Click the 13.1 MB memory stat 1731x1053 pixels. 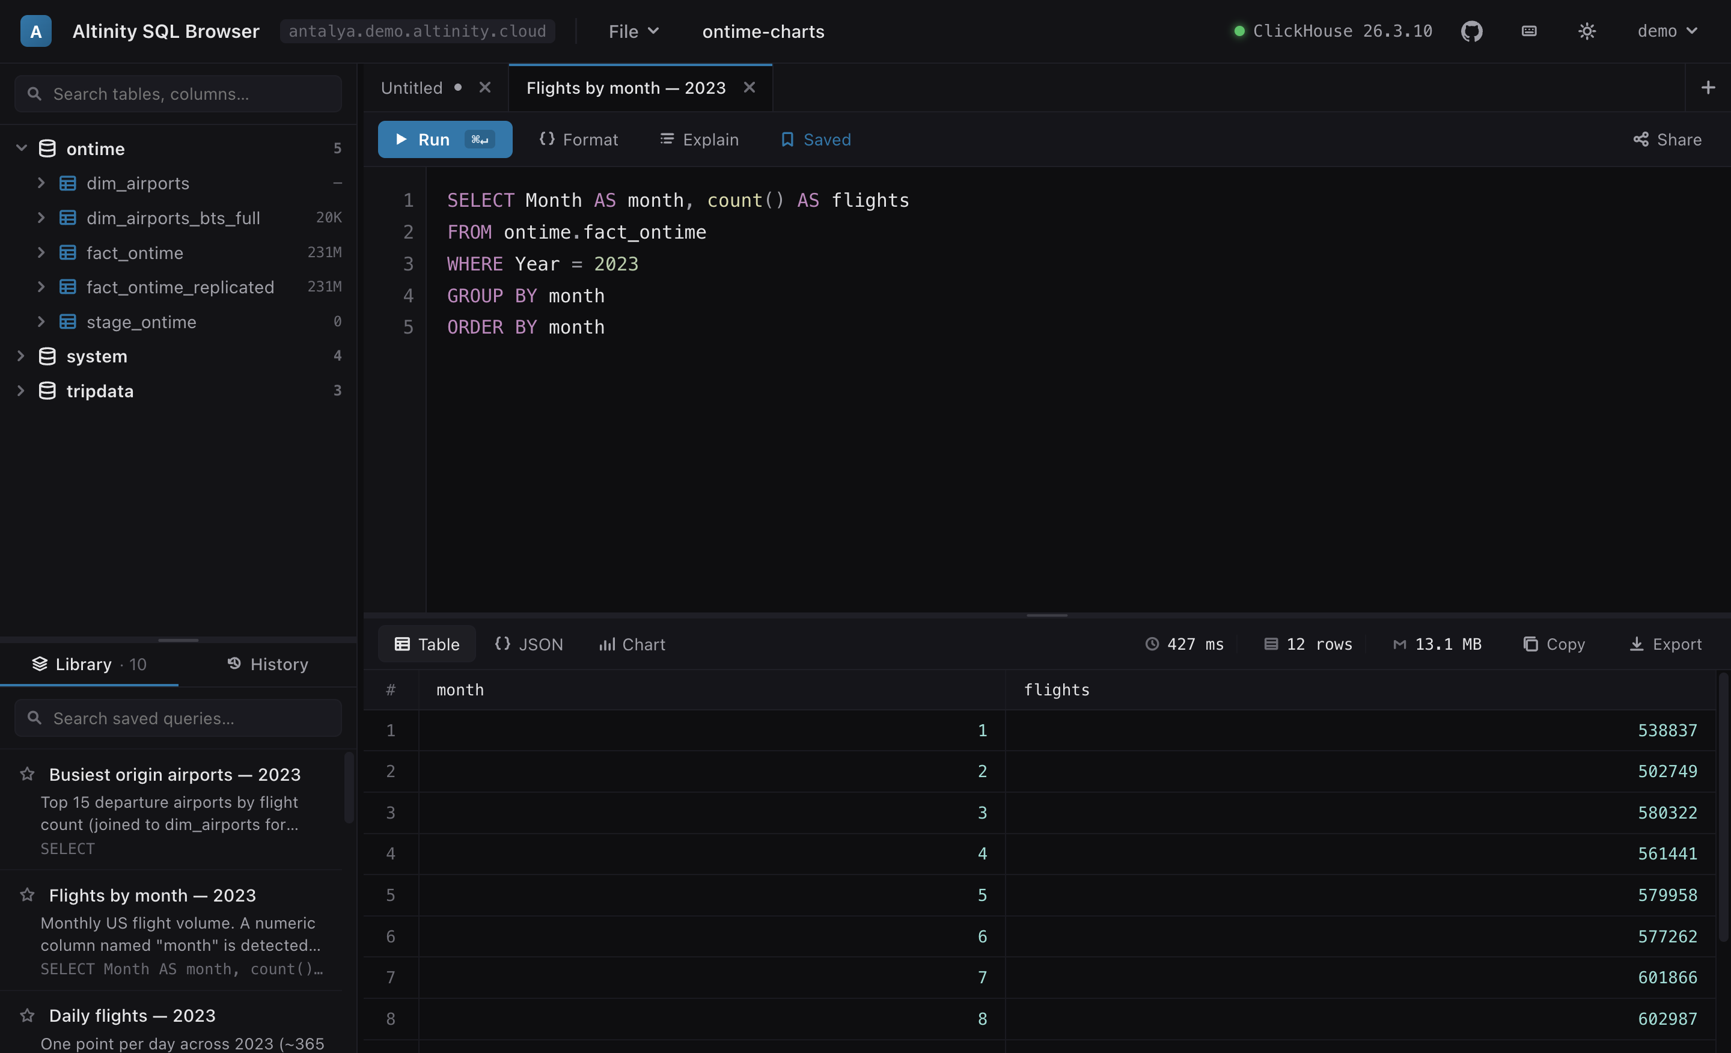pos(1437,644)
